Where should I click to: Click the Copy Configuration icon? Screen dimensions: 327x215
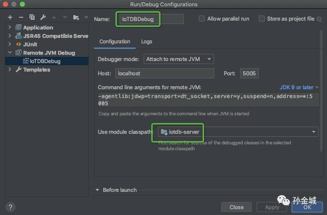[x=32, y=17]
